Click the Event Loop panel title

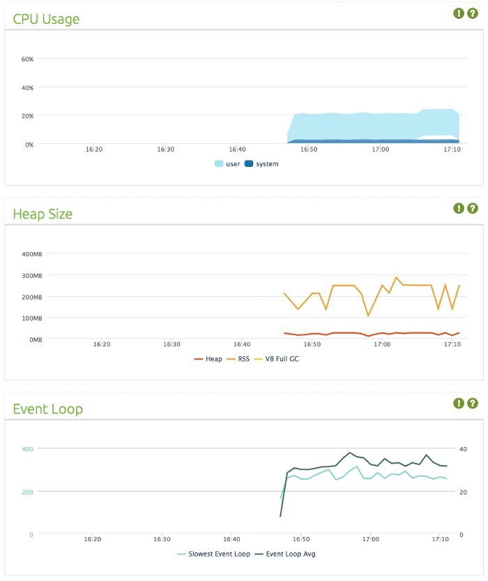(x=47, y=409)
